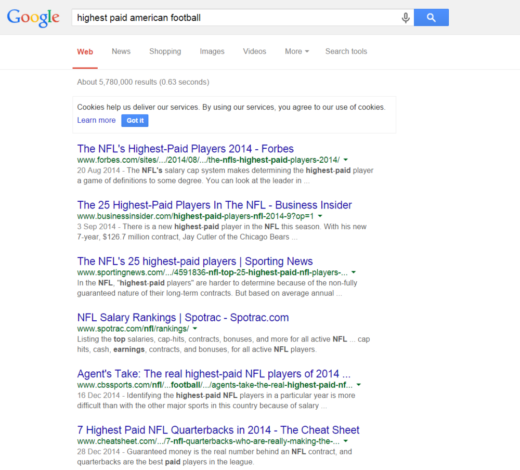Expand arrow next to sportingnews.com URL
Image resolution: width=520 pixels, height=470 pixels.
pos(354,272)
